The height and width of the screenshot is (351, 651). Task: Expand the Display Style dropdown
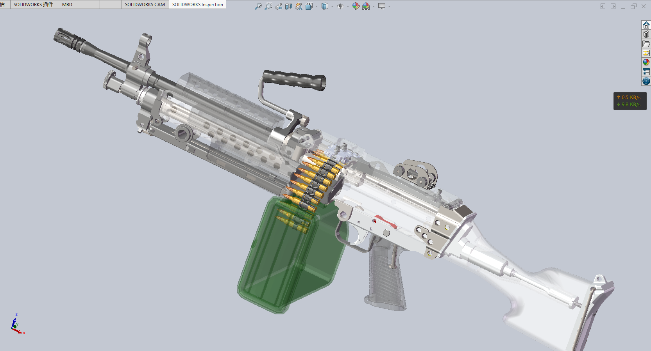(x=332, y=7)
